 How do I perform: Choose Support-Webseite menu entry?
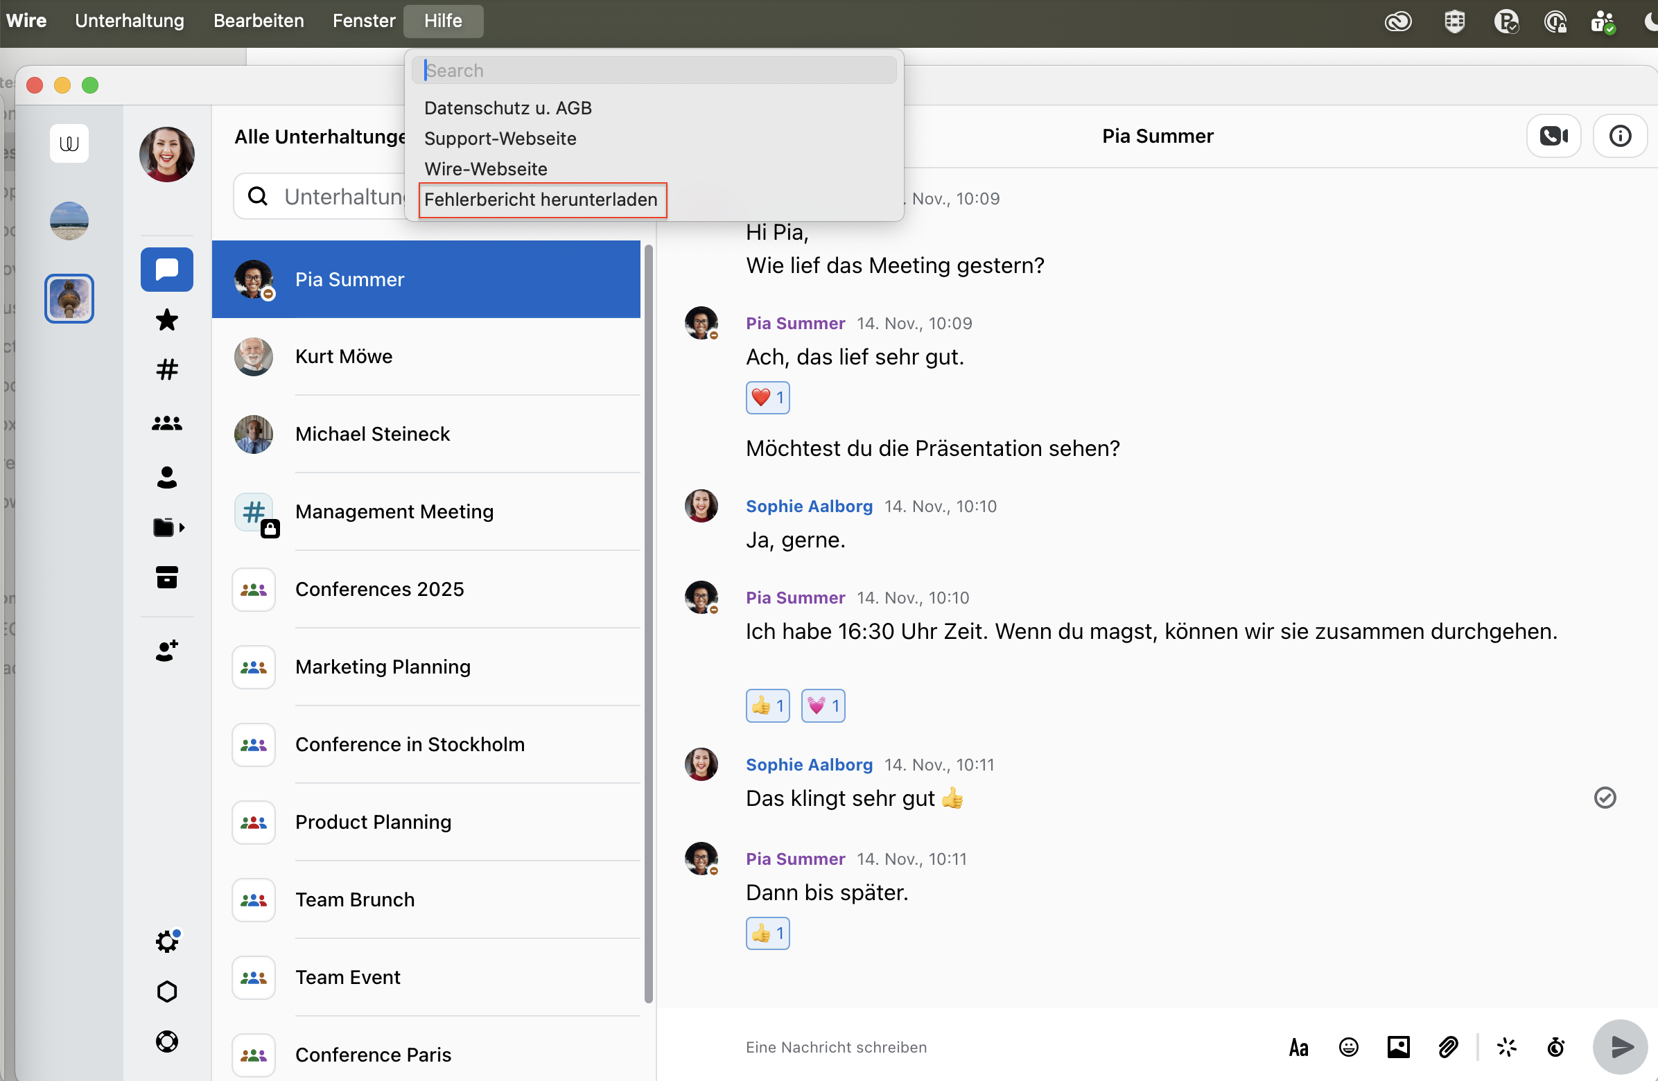click(x=500, y=139)
